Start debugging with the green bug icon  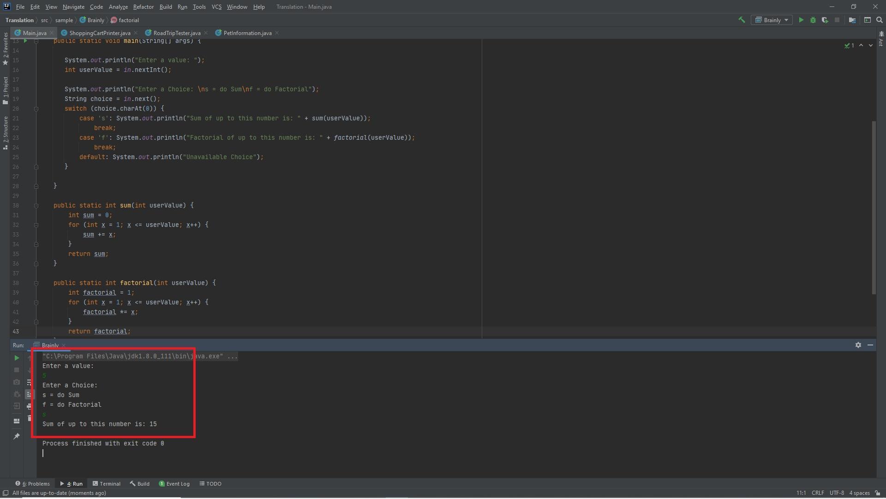813,20
